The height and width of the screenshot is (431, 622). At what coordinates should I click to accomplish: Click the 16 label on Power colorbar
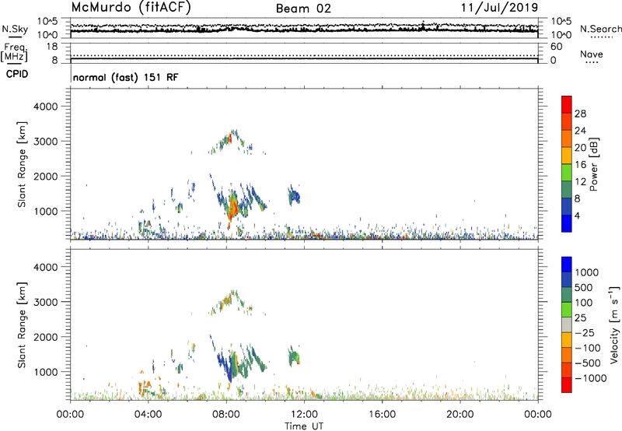[580, 165]
